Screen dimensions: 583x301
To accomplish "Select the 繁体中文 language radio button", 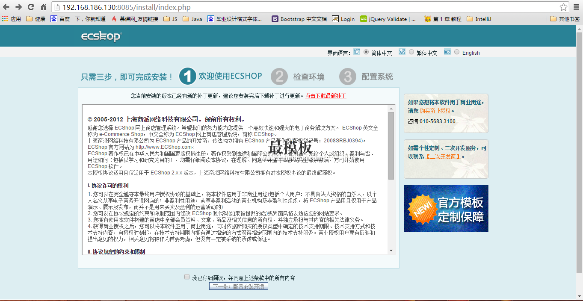I will [411, 52].
